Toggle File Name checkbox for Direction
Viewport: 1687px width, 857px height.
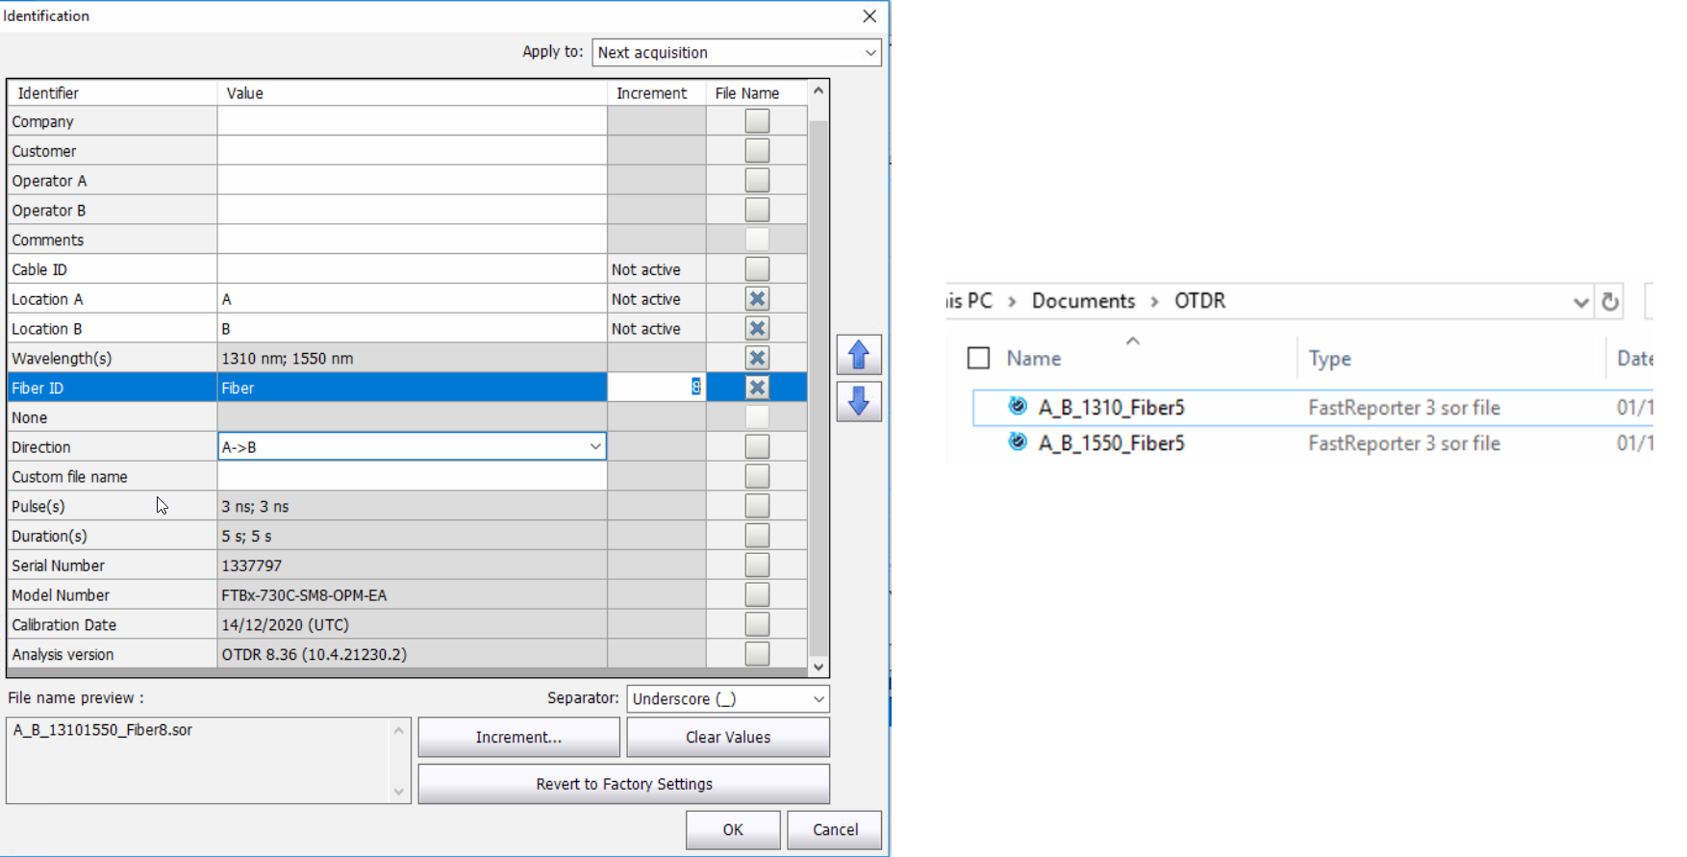(757, 446)
